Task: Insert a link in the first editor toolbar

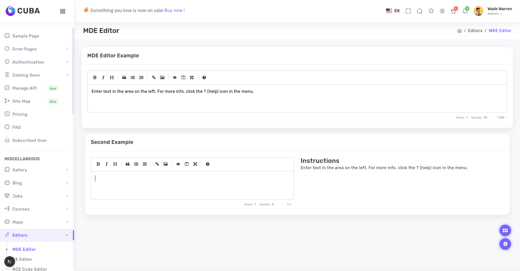Action: pyautogui.click(x=154, y=77)
